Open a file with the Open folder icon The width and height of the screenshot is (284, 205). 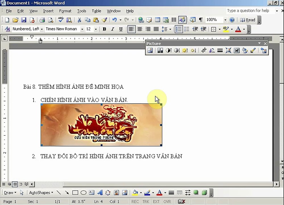[x=15, y=20]
